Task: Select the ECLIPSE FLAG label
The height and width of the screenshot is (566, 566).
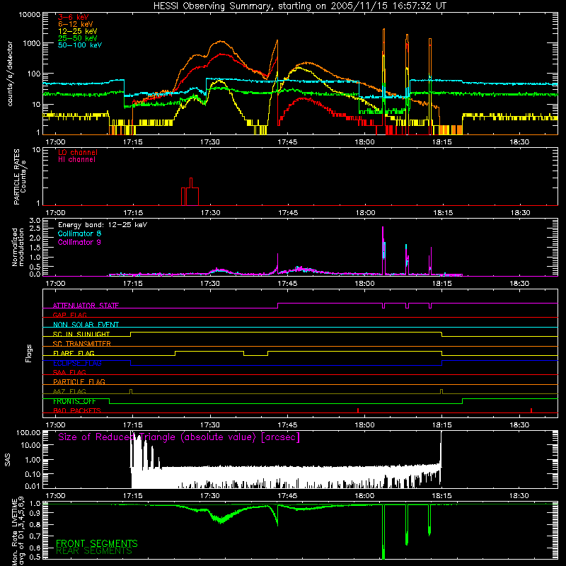Action: 78,363
